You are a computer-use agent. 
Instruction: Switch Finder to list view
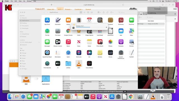[84, 12]
